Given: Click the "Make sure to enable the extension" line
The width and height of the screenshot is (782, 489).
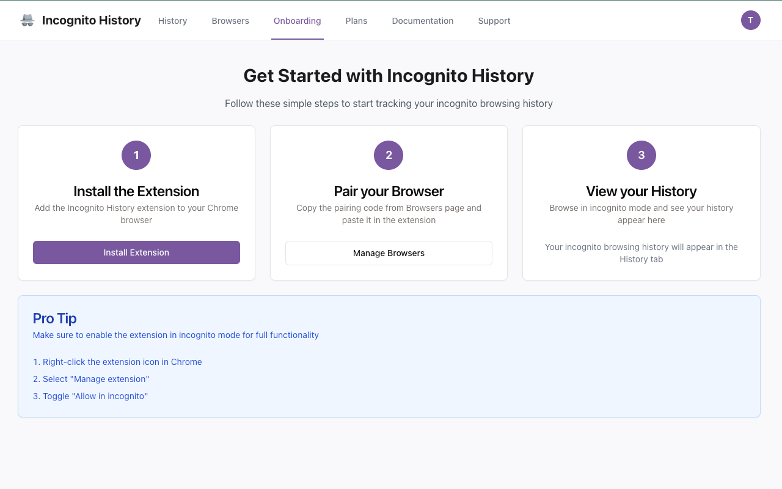Looking at the screenshot, I should pyautogui.click(x=176, y=335).
